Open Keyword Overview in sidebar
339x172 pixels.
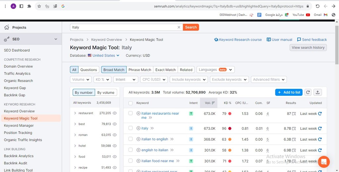[x=19, y=111]
